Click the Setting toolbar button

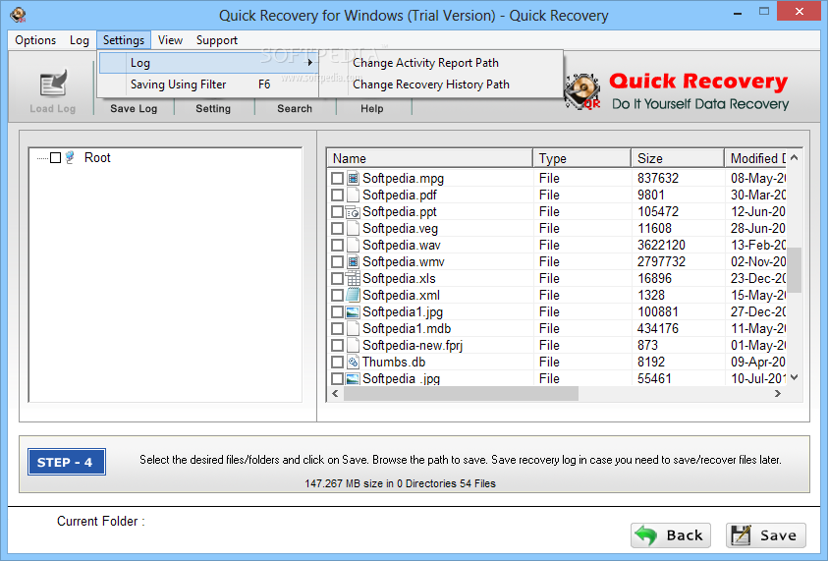click(213, 108)
